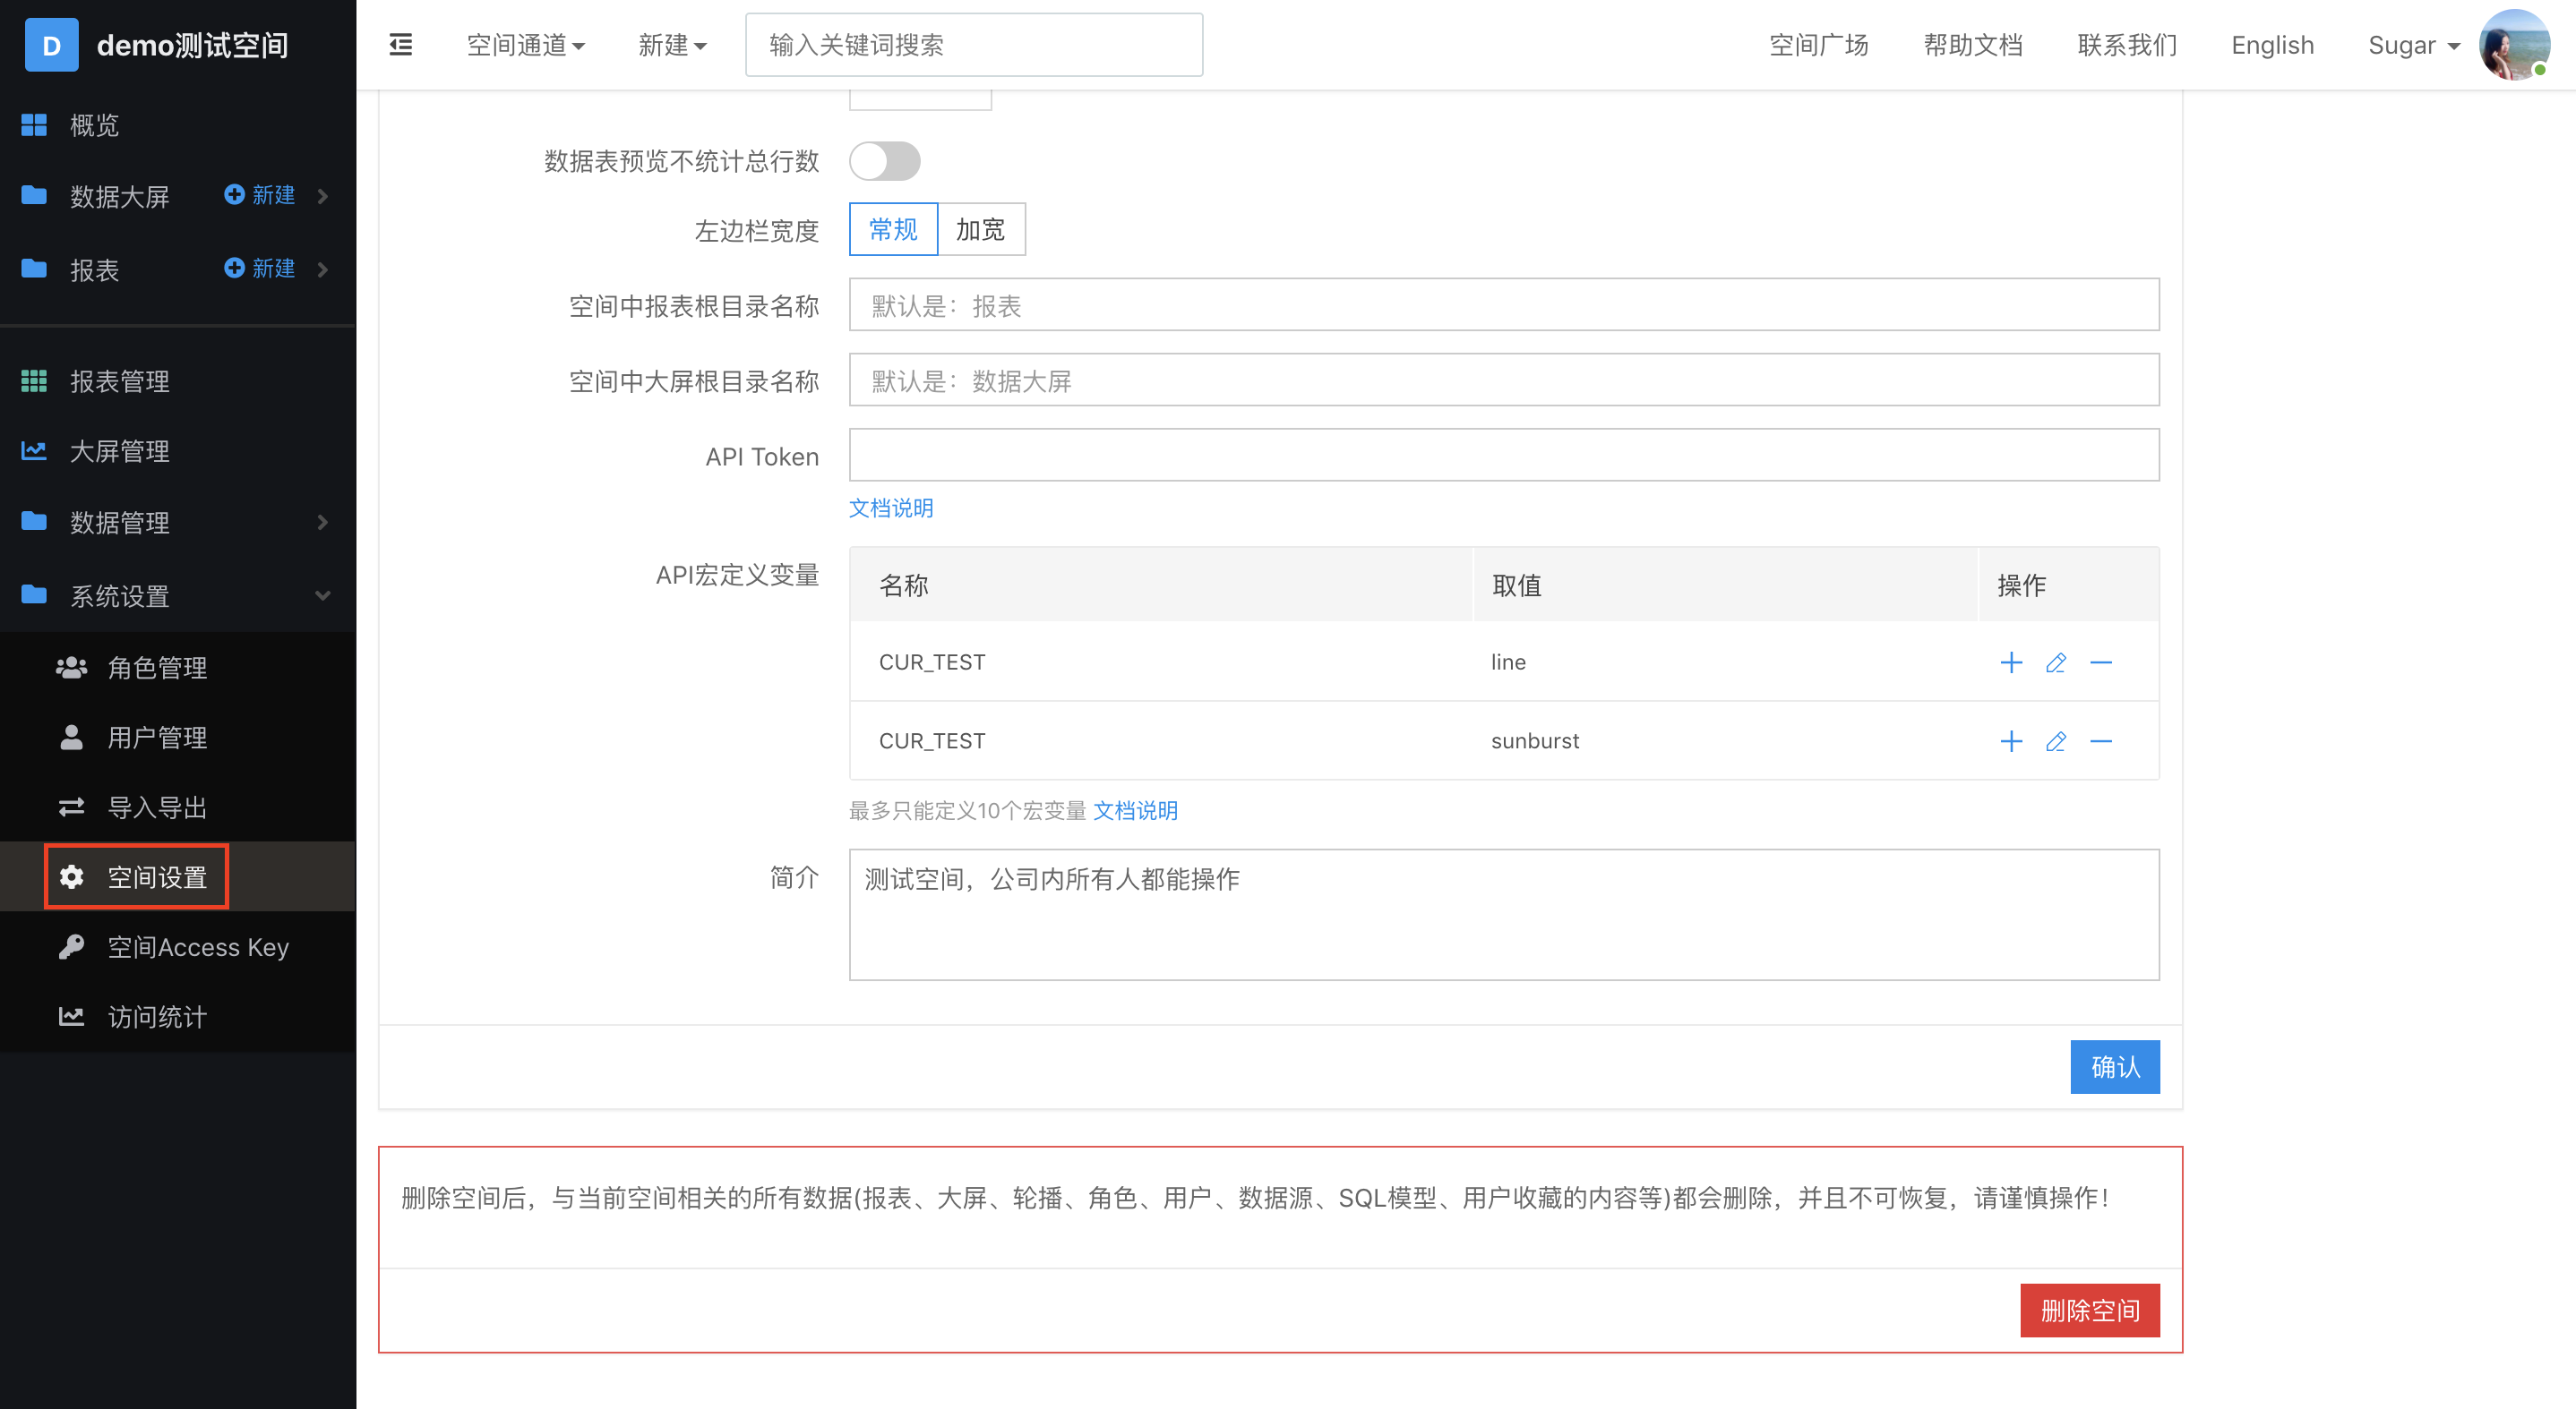
Task: Click the red 删除空间 button
Action: coord(2090,1310)
